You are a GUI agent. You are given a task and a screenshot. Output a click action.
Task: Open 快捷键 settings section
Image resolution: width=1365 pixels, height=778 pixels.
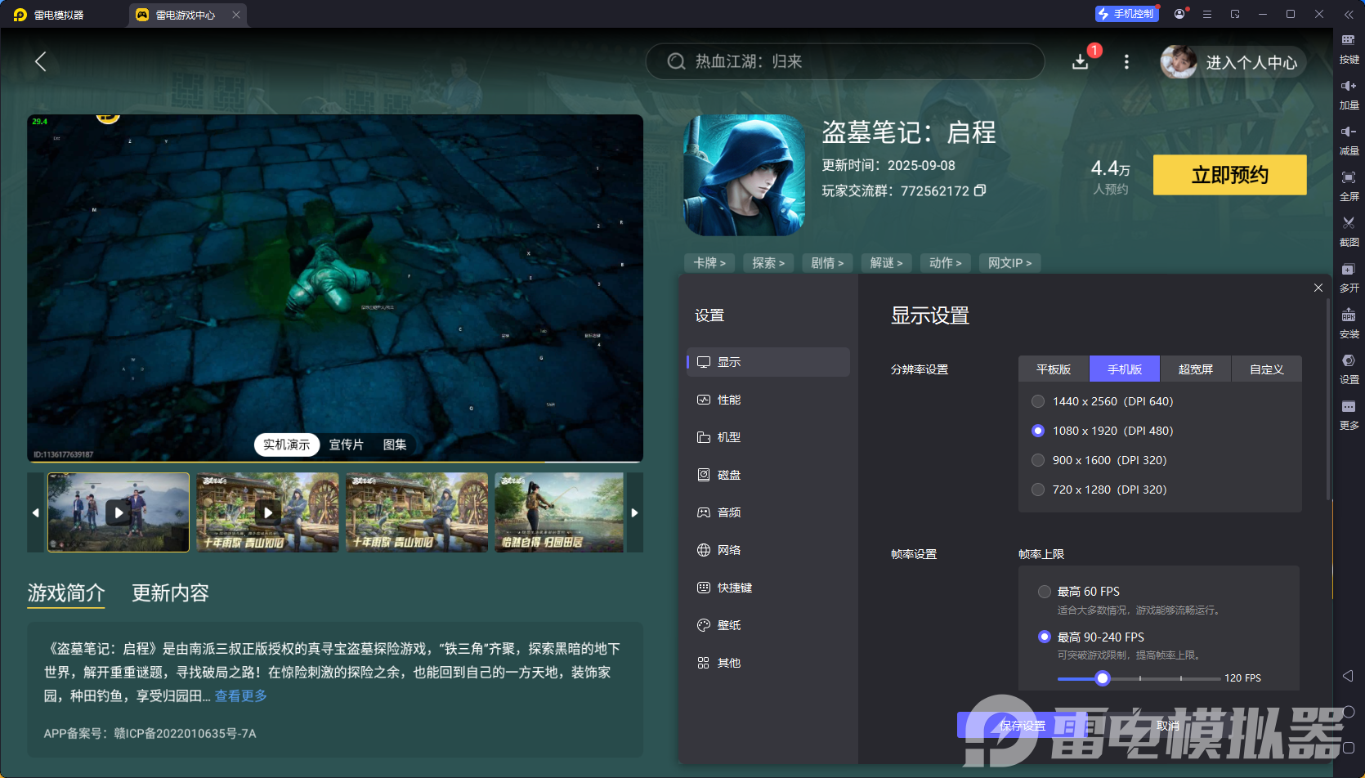(x=768, y=588)
